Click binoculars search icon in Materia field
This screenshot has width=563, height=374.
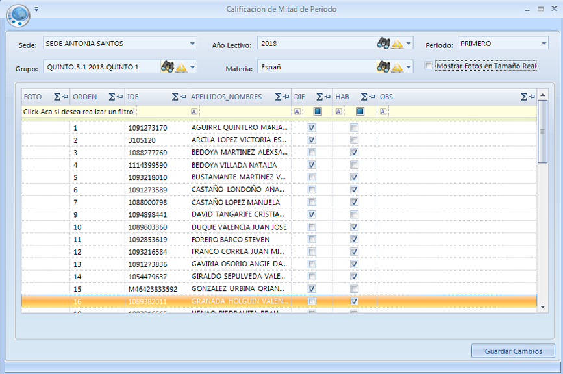pyautogui.click(x=383, y=66)
